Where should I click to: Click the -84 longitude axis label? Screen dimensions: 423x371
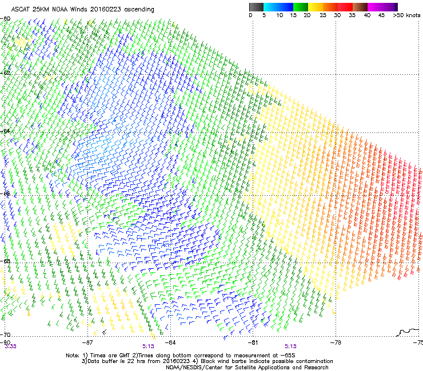170,342
